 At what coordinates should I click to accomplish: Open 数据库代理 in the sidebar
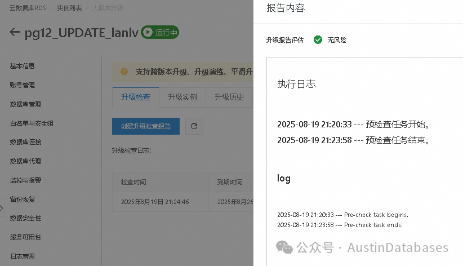point(25,161)
